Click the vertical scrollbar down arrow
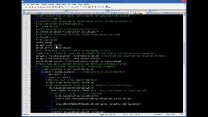This screenshot has height=117, width=208. 184,112
